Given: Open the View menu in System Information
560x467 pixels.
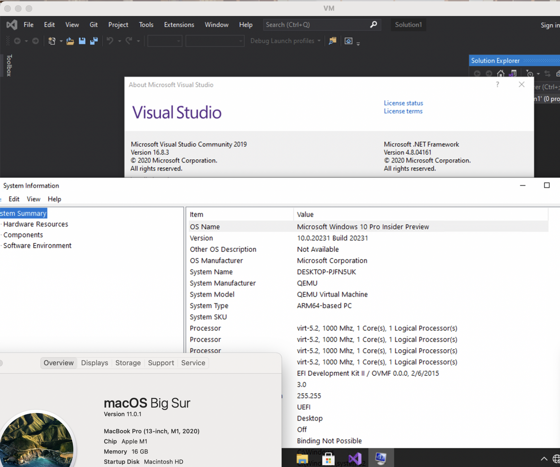Looking at the screenshot, I should pyautogui.click(x=34, y=199).
